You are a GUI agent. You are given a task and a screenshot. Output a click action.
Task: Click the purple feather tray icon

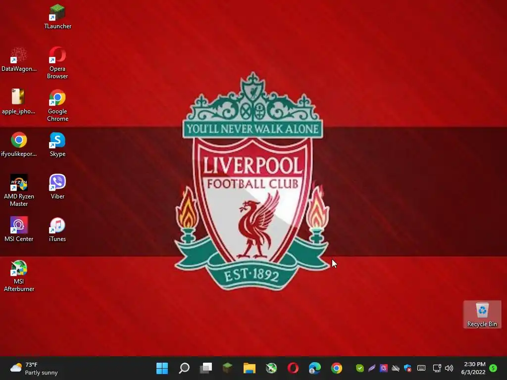372,368
